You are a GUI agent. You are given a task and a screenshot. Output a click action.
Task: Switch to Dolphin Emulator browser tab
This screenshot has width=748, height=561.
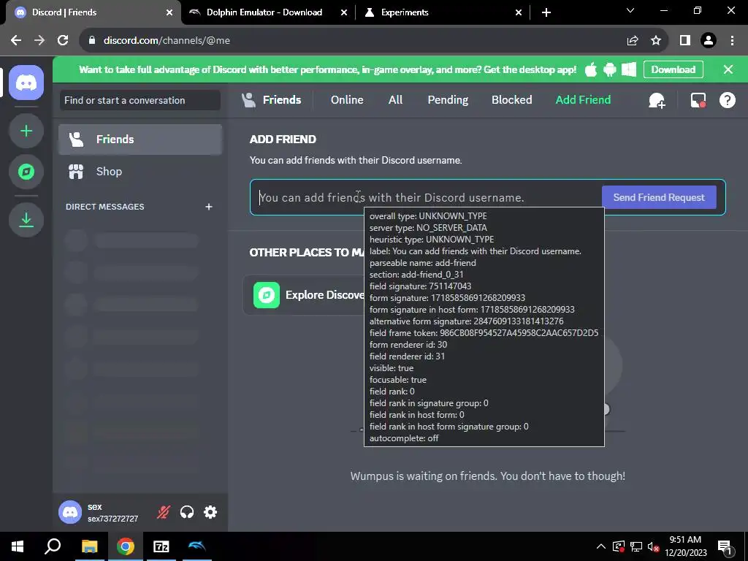264,12
